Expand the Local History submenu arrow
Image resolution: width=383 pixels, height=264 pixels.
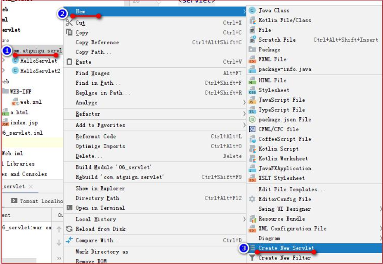244,219
